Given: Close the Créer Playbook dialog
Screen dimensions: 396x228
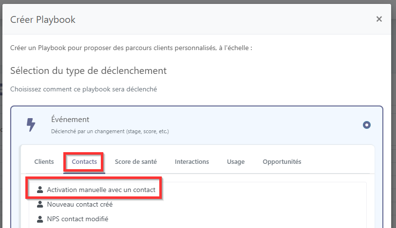Looking at the screenshot, I should pos(379,19).
